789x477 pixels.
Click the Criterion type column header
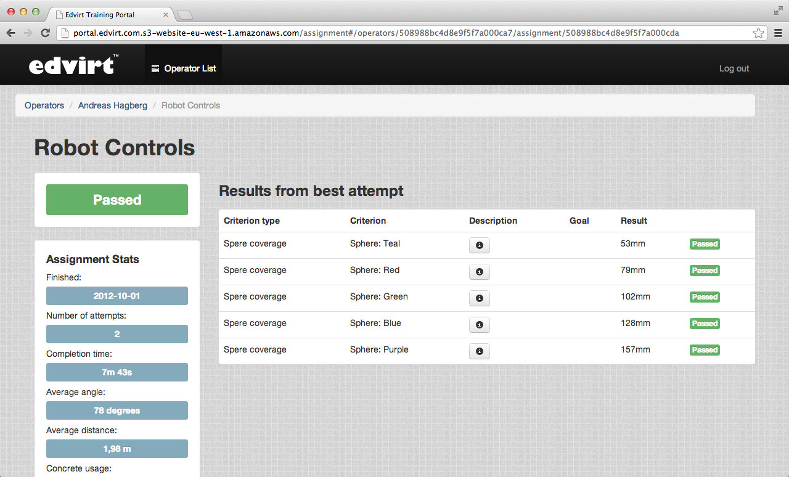tap(251, 221)
